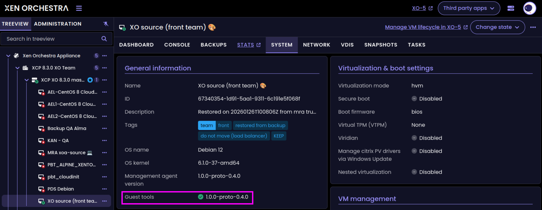The height and width of the screenshot is (210, 542).
Task: Collapse the XCP 8.3.0 XO Team pool
Action: click(x=17, y=68)
